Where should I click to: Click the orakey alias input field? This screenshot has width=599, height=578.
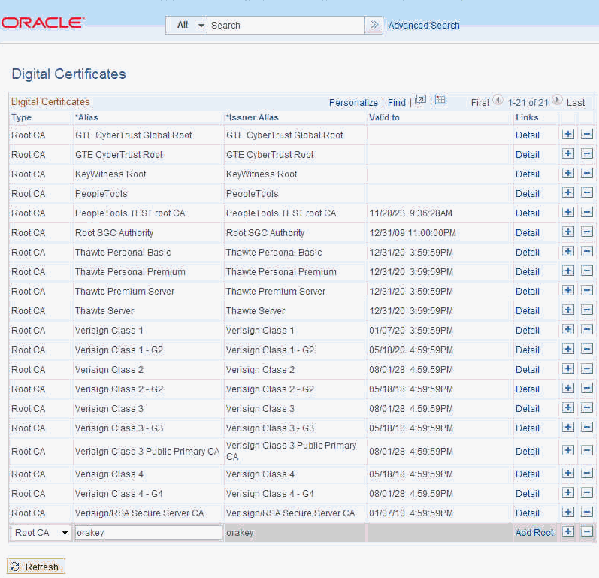(x=148, y=533)
